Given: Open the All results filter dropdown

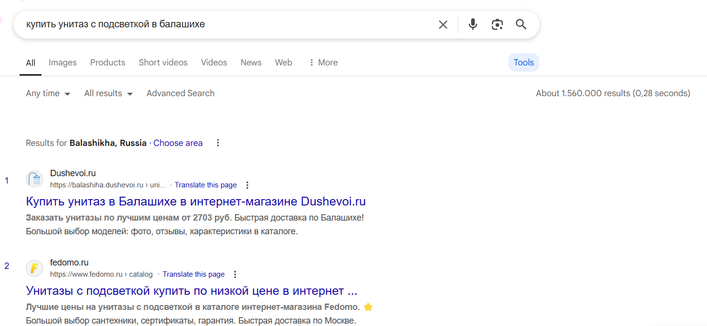Looking at the screenshot, I should (x=108, y=93).
